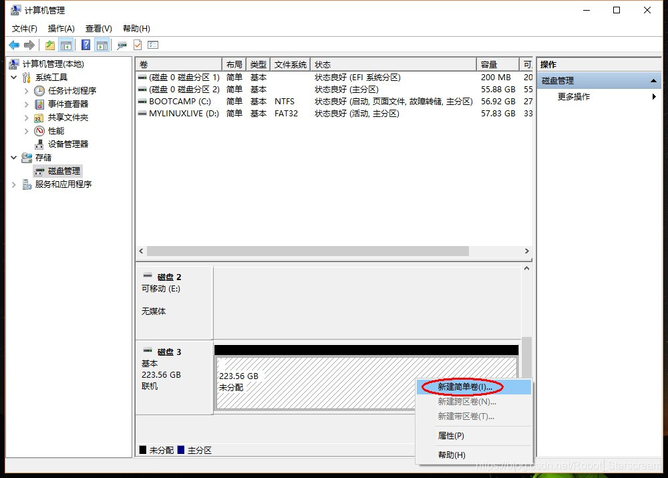Click the 磁盘 2 可移动 (E:) label
The height and width of the screenshot is (478, 668).
tap(161, 289)
